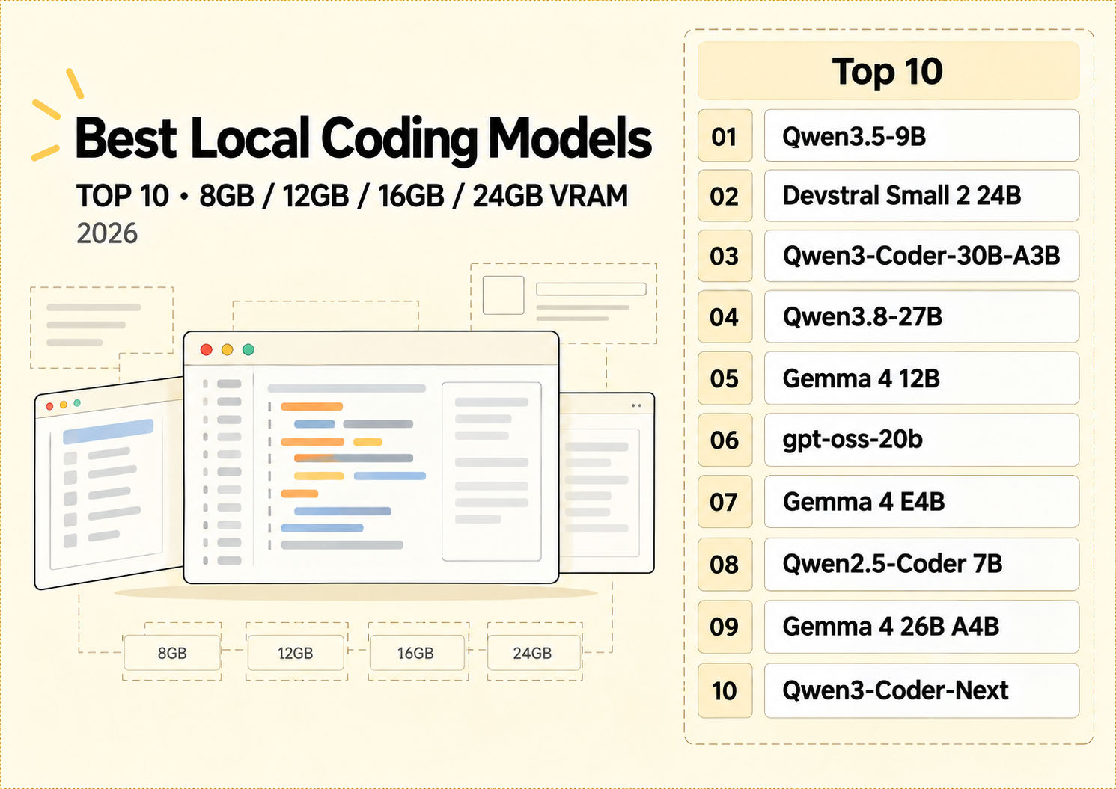
Task: Click rank number badge '03'
Action: (725, 256)
